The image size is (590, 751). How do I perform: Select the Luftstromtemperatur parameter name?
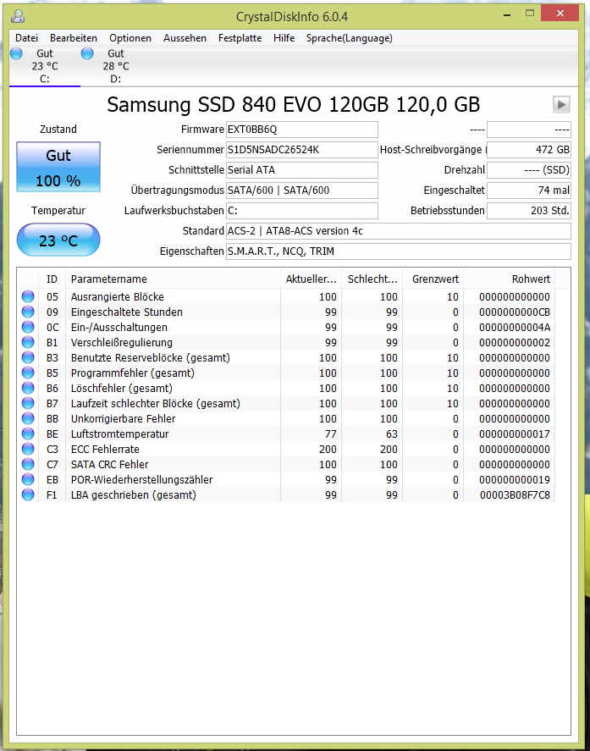119,434
